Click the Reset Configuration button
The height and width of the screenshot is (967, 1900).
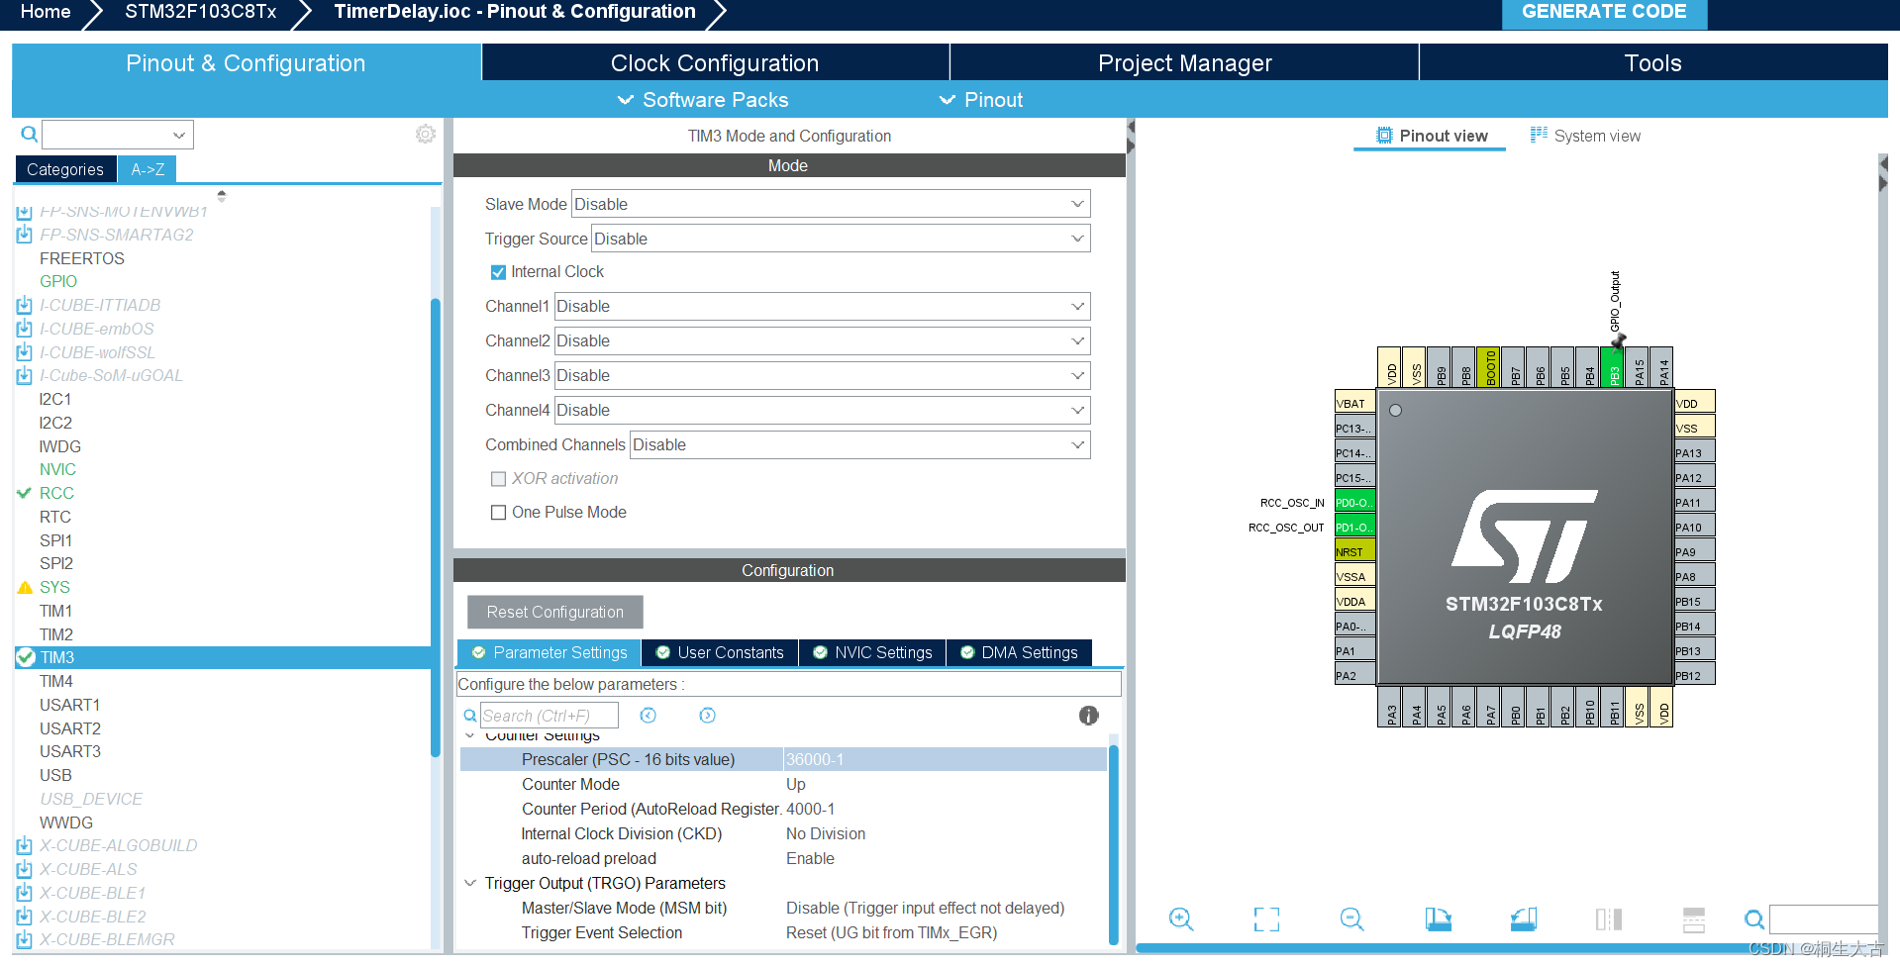tap(555, 612)
